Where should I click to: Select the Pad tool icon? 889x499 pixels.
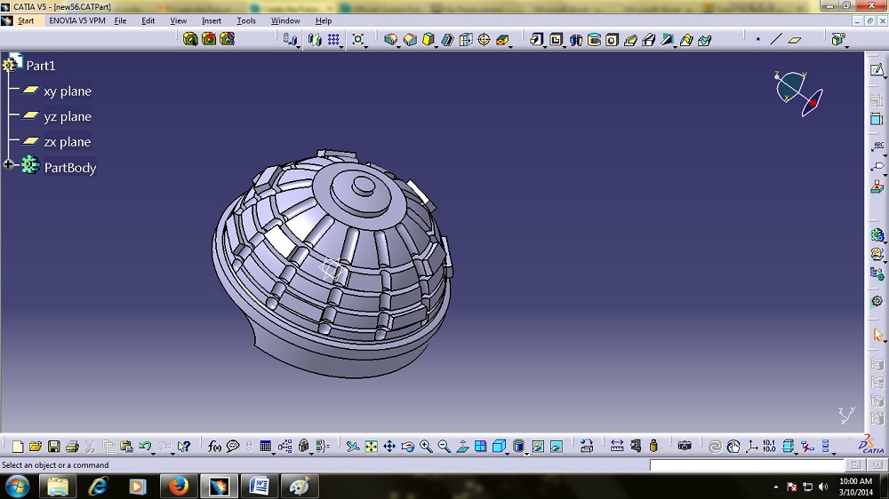point(537,40)
